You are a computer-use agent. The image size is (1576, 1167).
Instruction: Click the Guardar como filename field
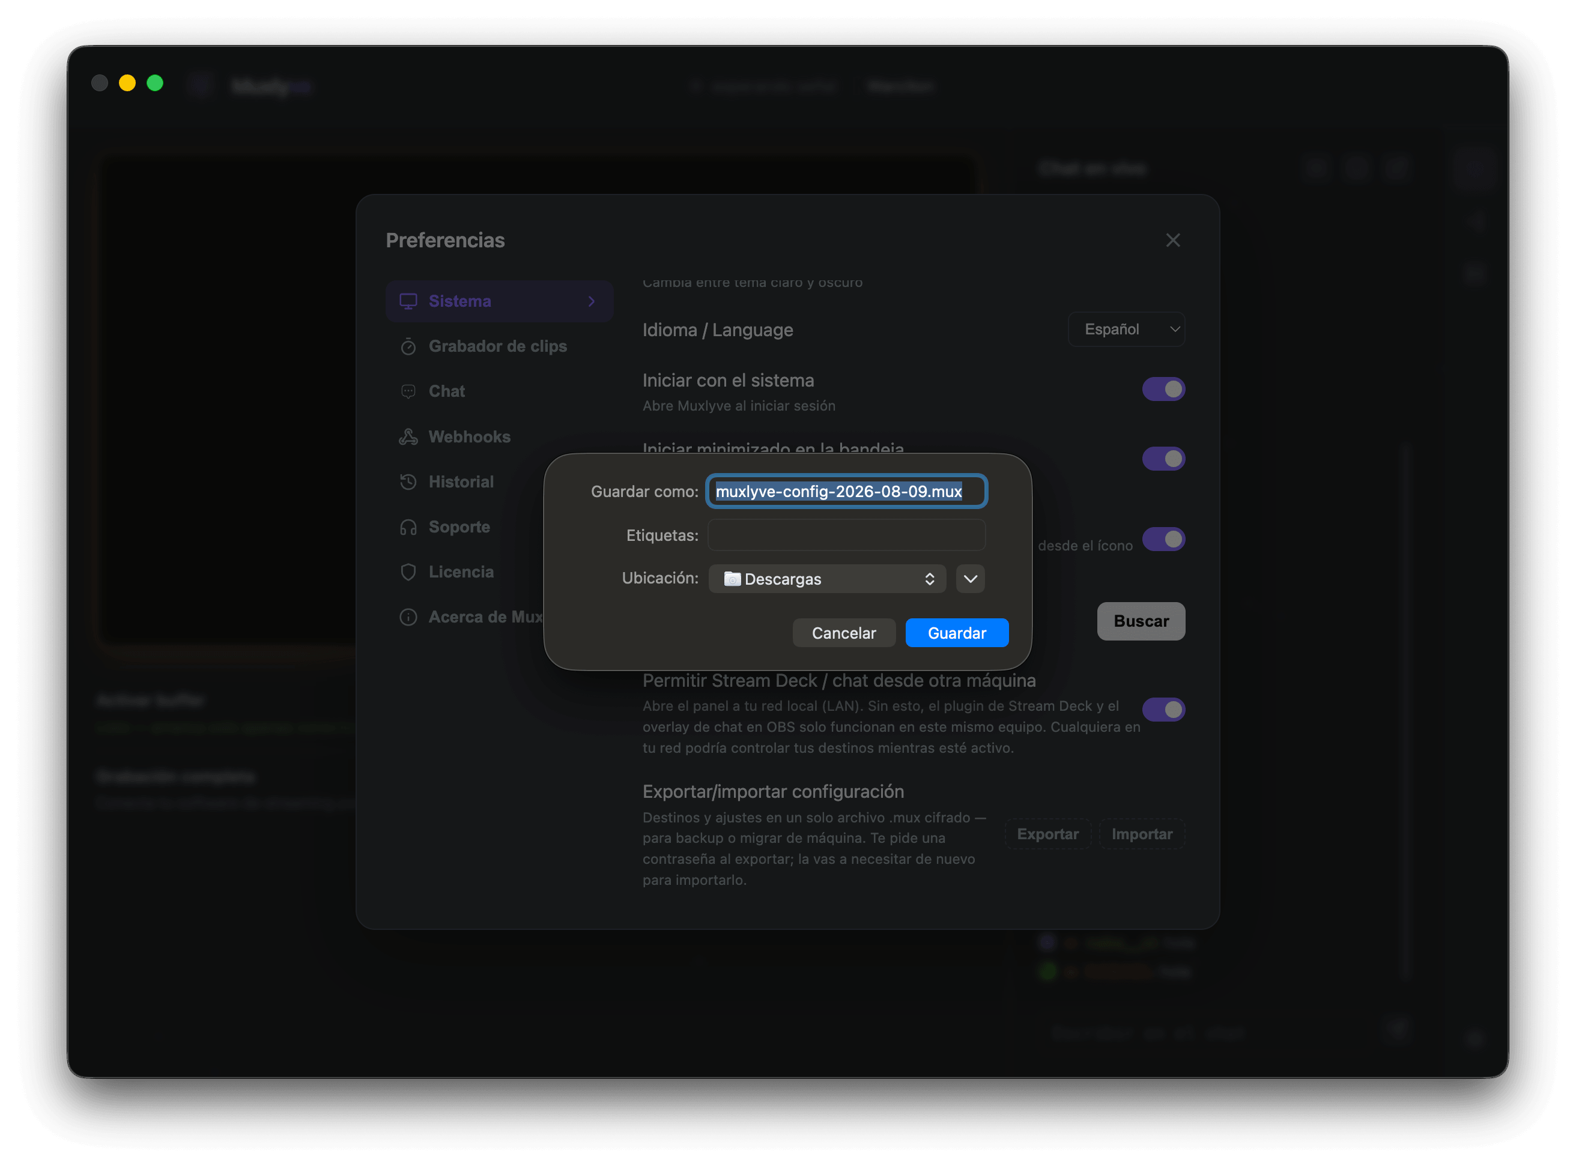[847, 491]
